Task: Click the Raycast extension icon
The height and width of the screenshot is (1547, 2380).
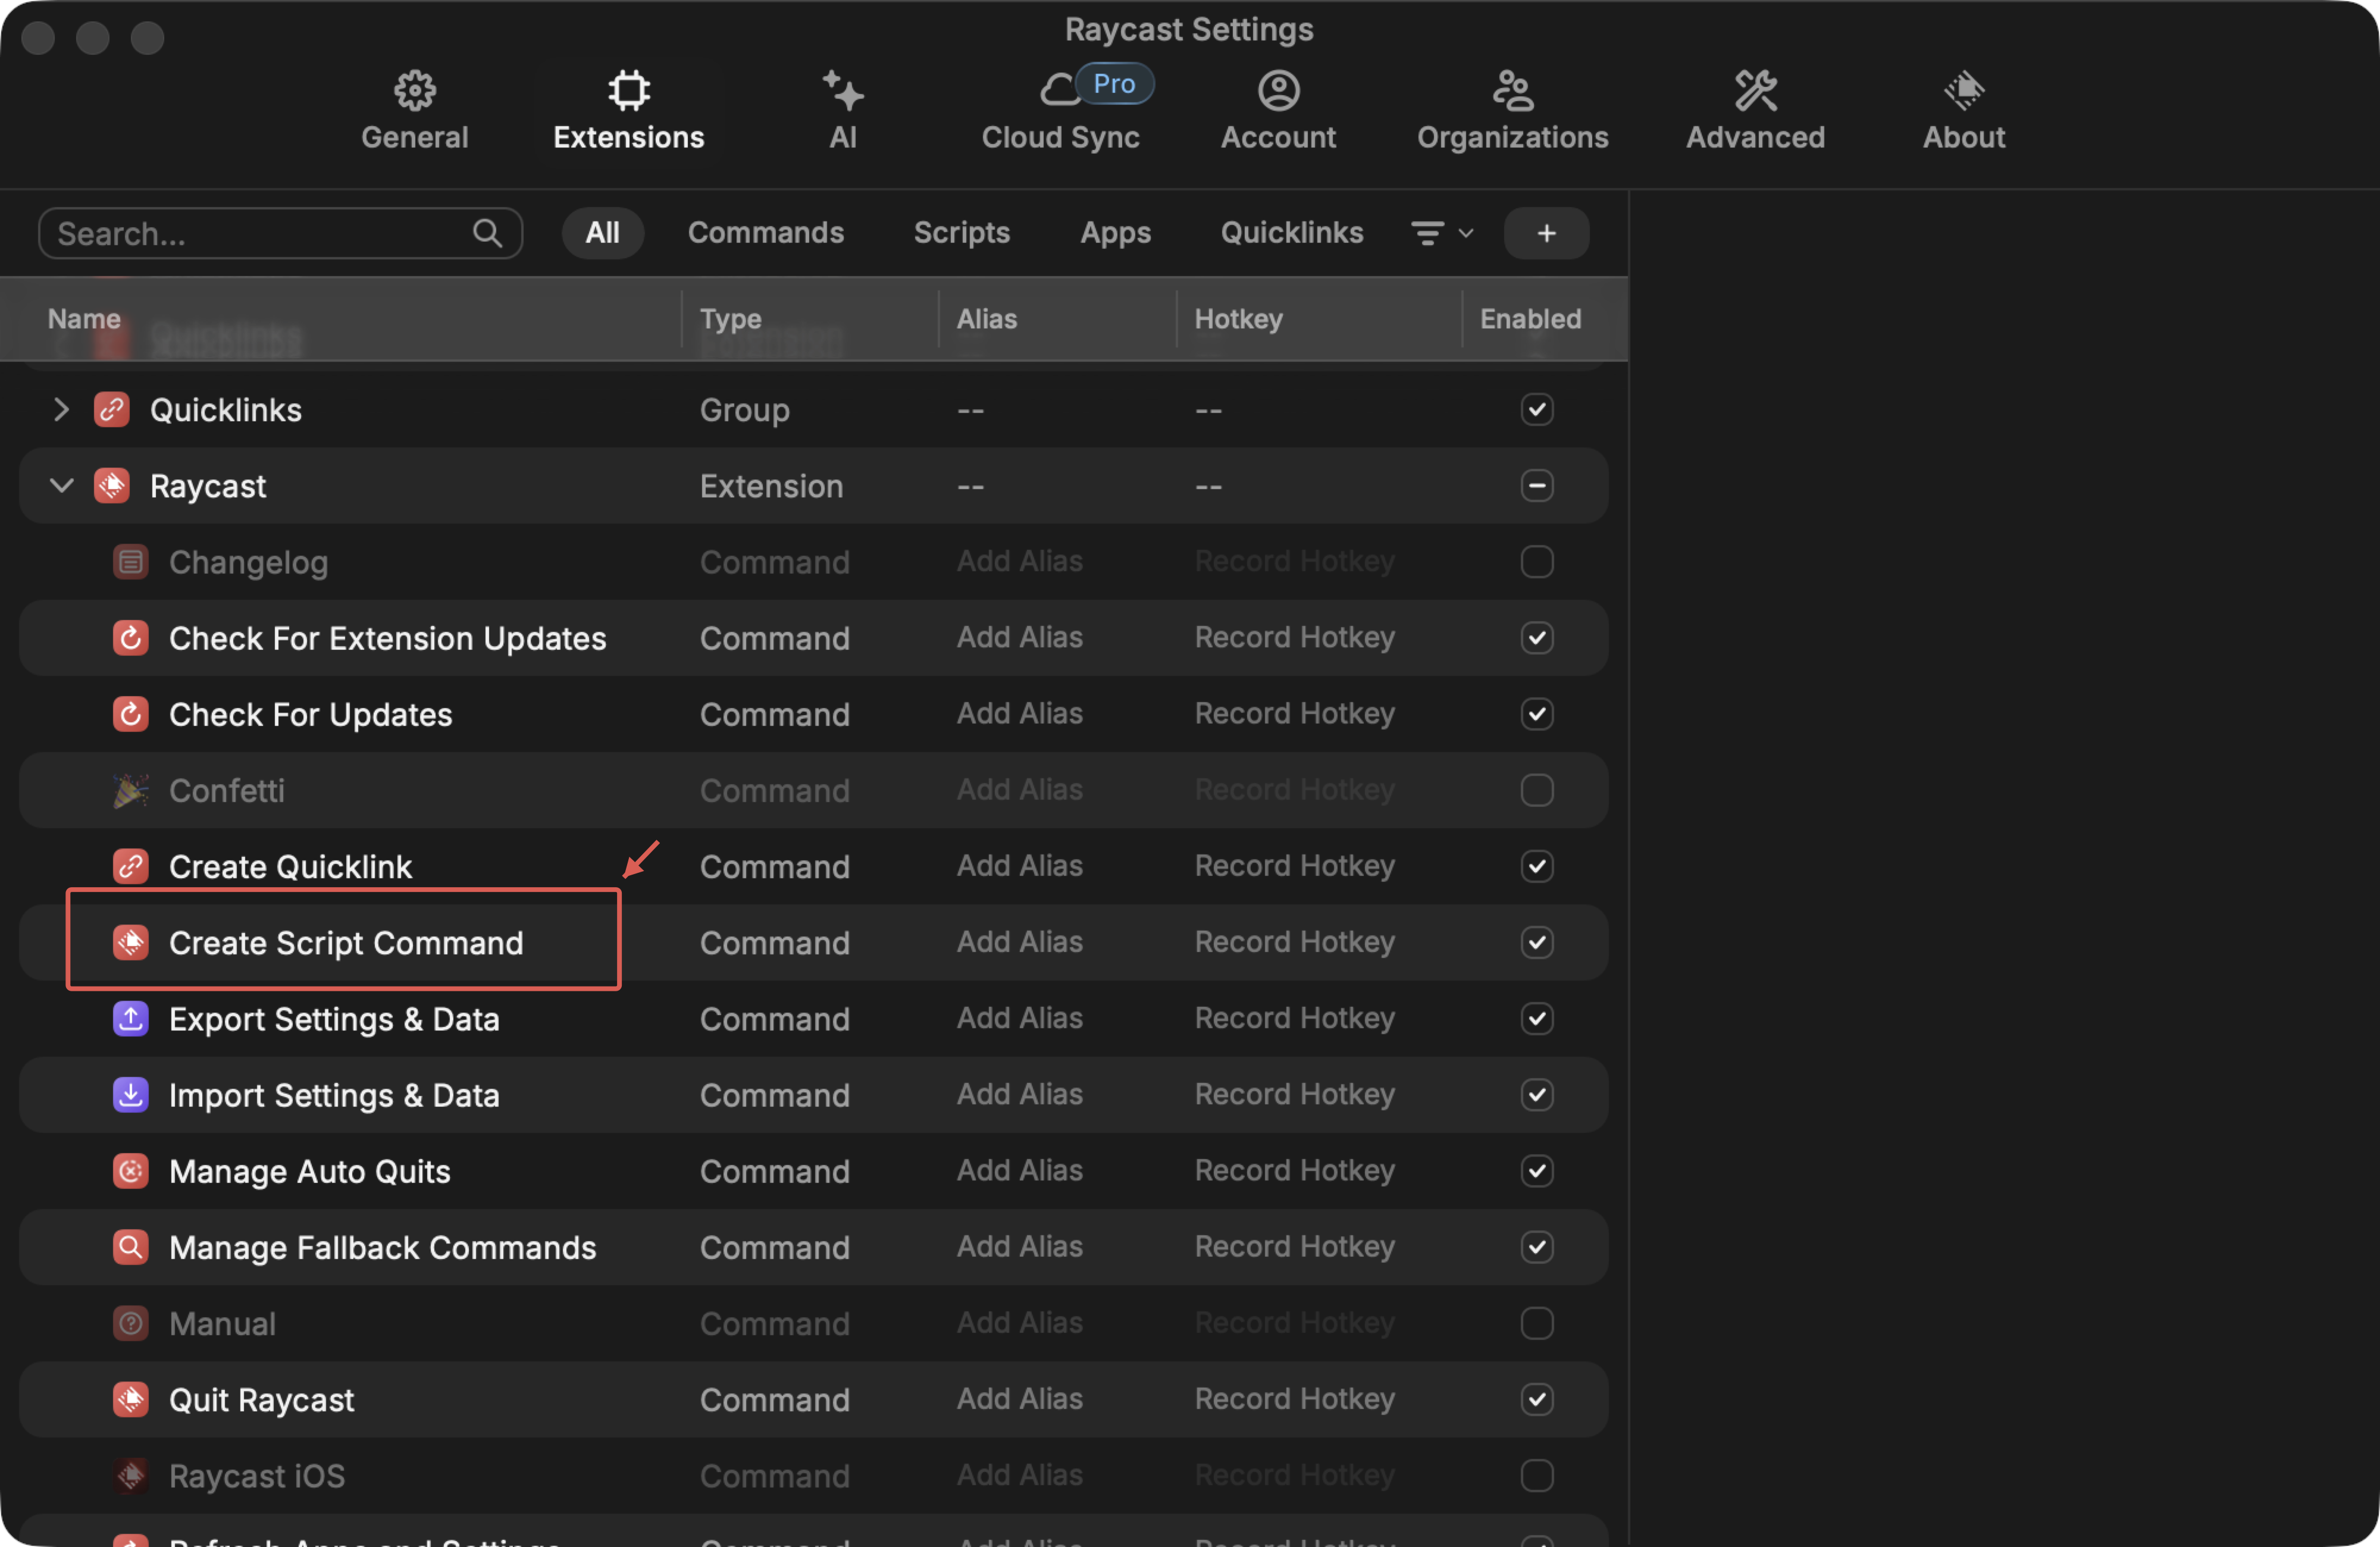Action: tap(112, 486)
